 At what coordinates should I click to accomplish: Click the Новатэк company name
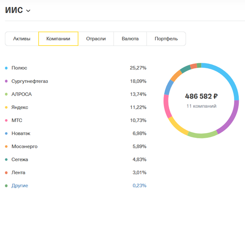tap(21, 133)
